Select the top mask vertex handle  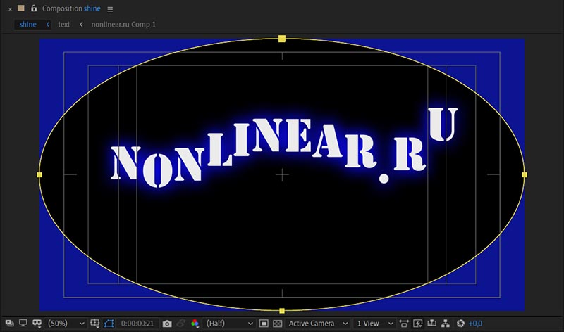(282, 39)
